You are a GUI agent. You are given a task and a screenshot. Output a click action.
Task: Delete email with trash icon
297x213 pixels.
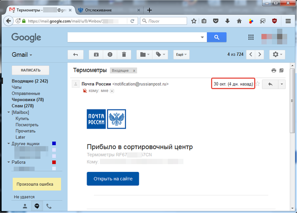[123, 54]
